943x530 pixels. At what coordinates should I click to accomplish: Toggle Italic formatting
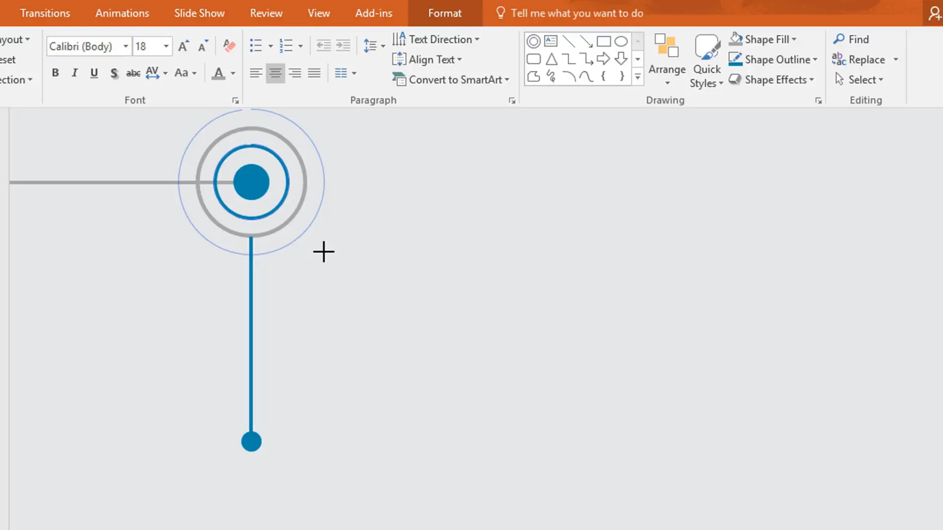click(x=75, y=73)
